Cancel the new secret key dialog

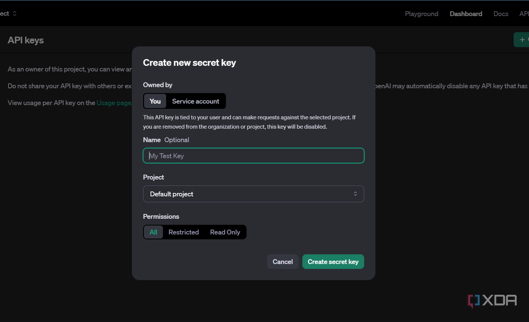tap(283, 262)
